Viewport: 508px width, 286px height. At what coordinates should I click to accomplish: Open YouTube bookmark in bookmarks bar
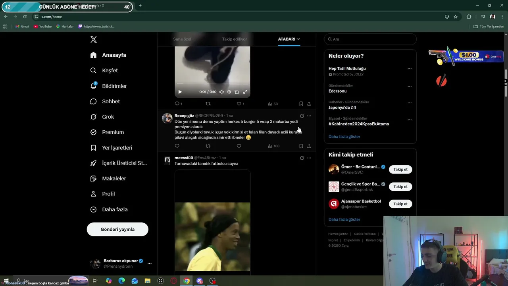pyautogui.click(x=42, y=26)
